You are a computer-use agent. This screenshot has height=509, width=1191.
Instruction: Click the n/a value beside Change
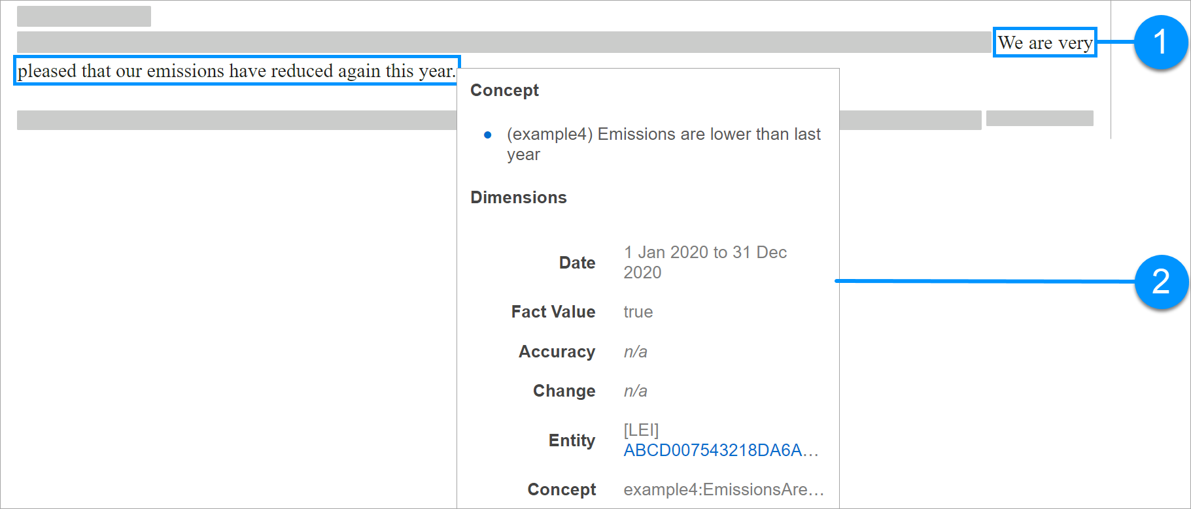point(635,391)
